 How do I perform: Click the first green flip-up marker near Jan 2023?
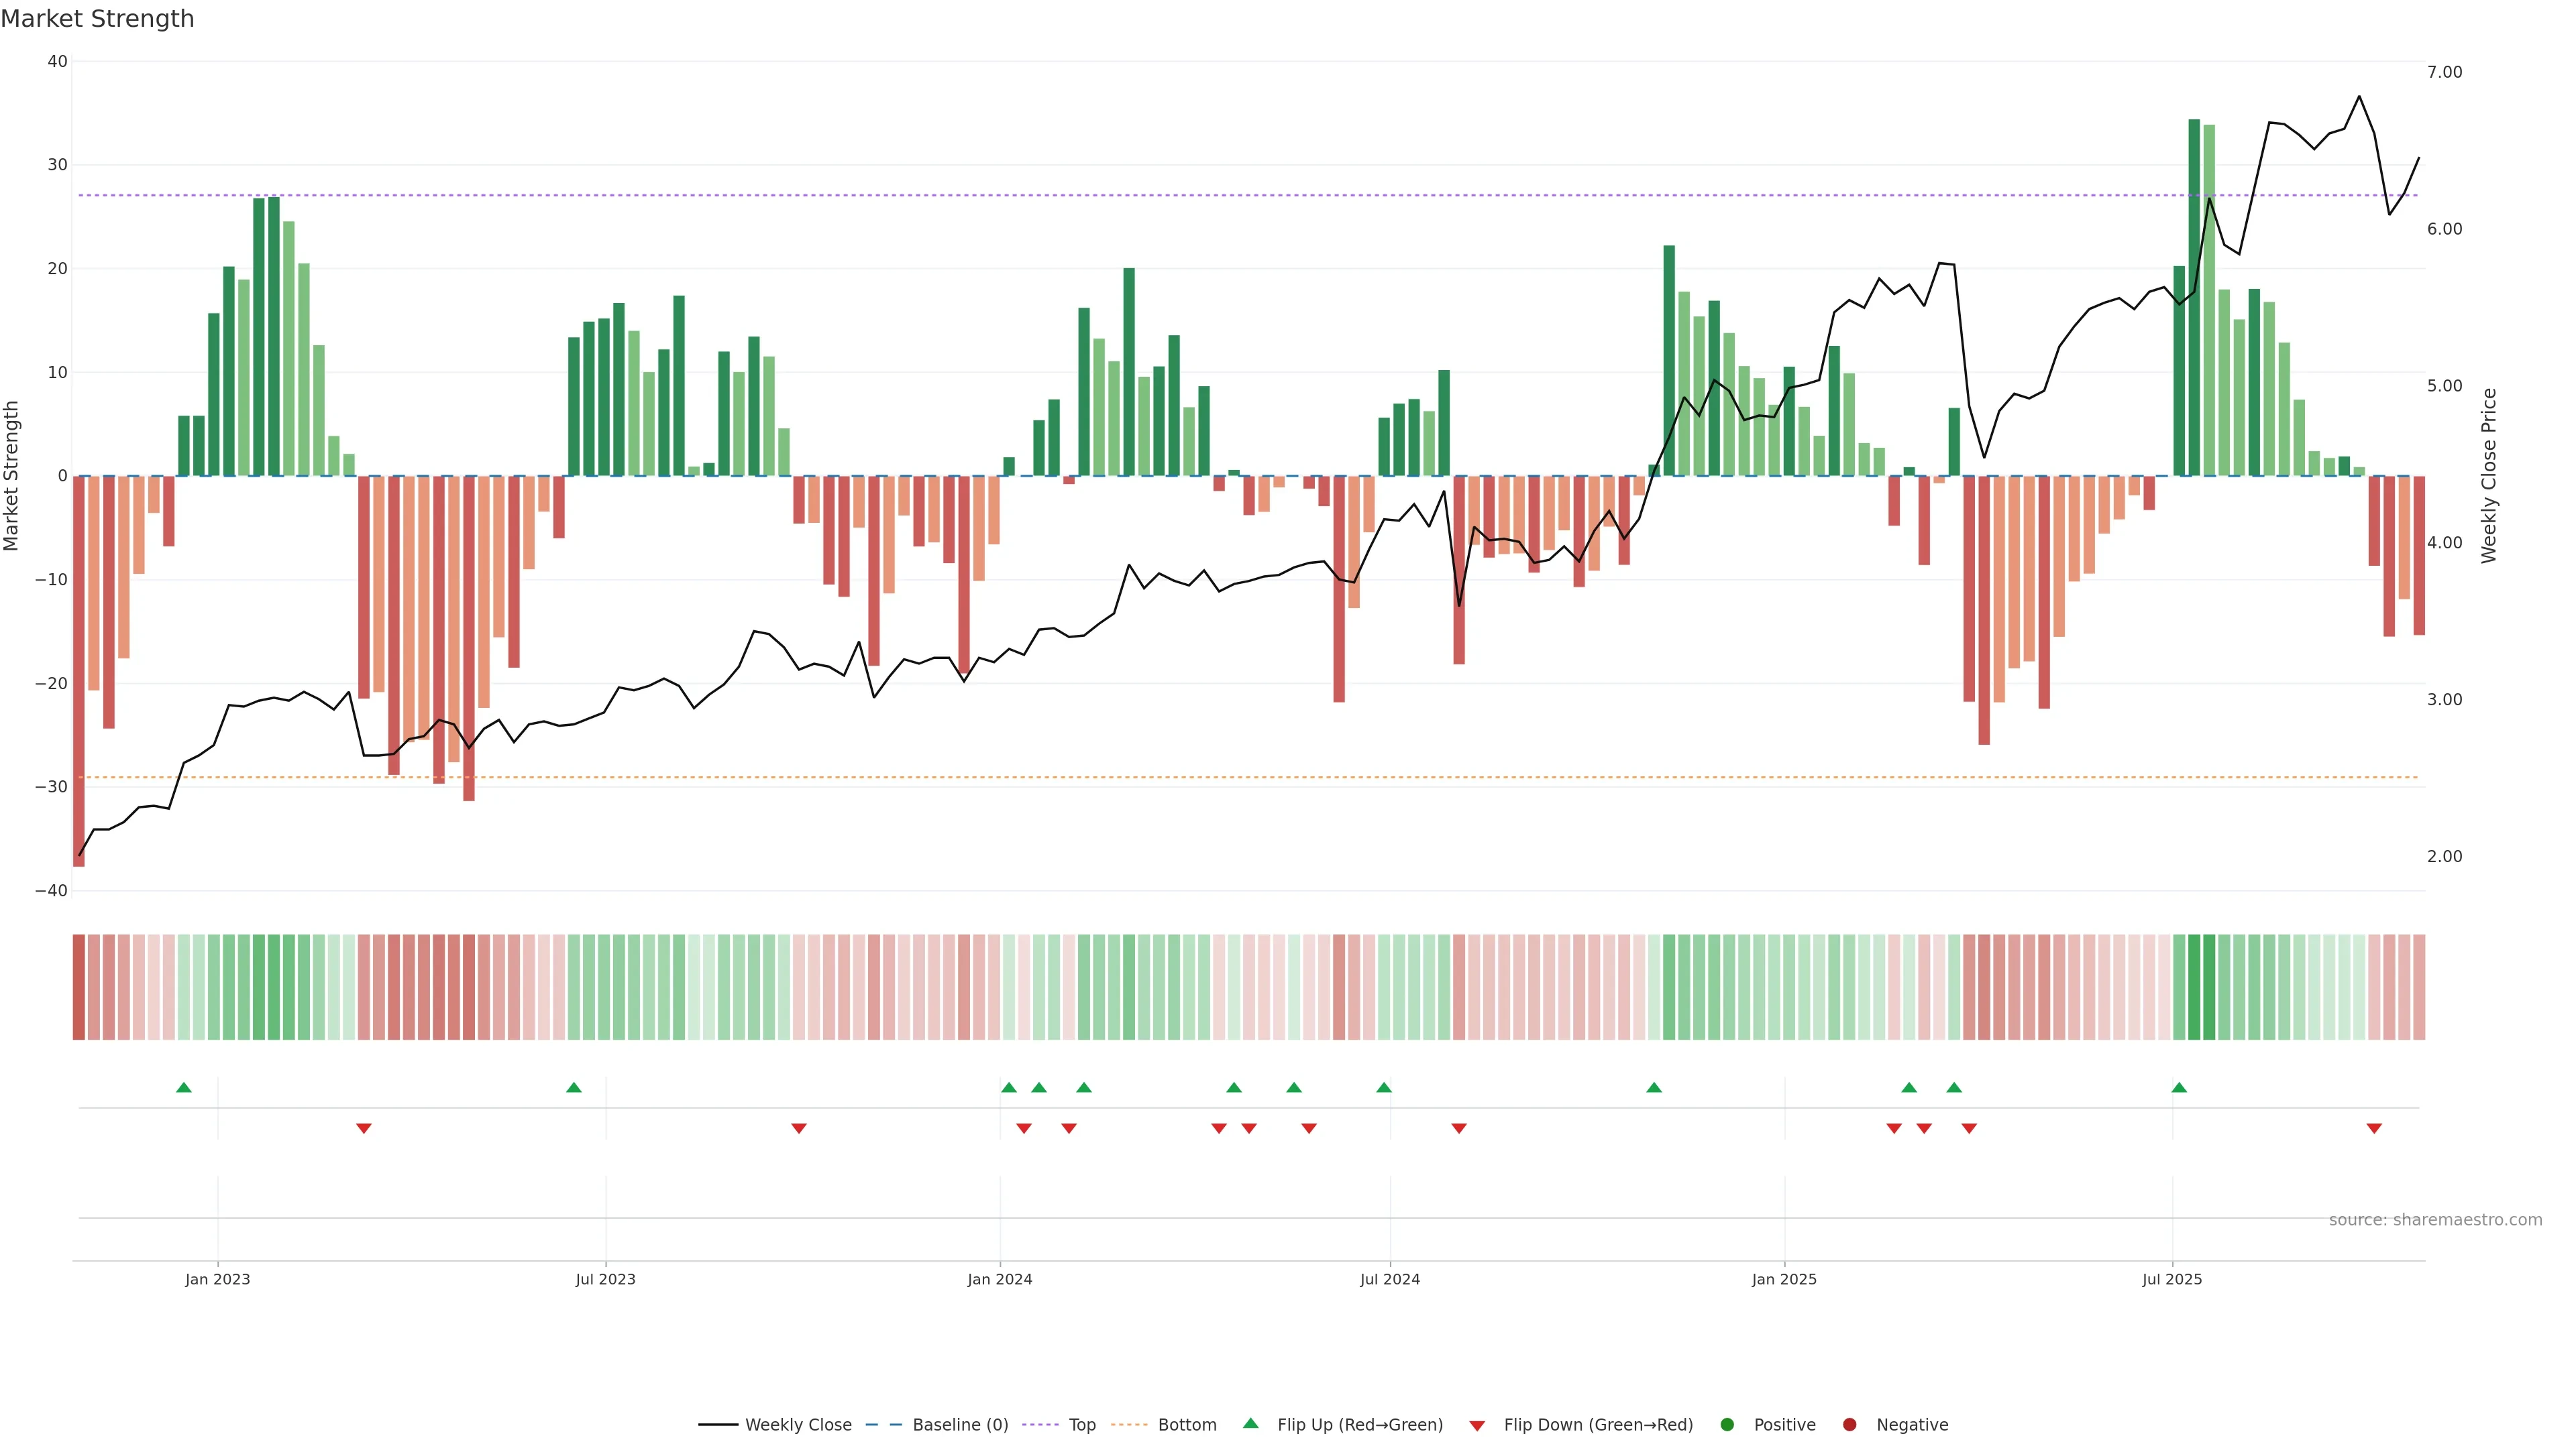coord(184,1087)
